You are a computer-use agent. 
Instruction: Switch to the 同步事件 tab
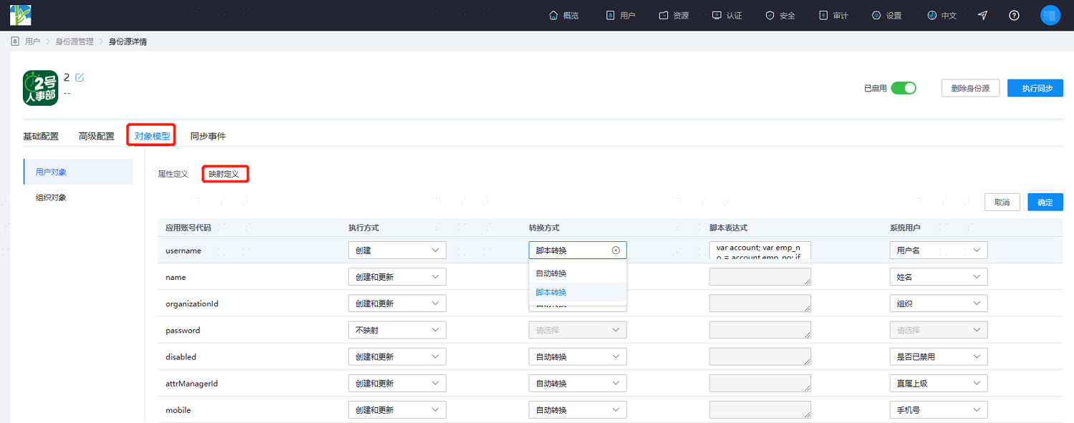point(208,136)
